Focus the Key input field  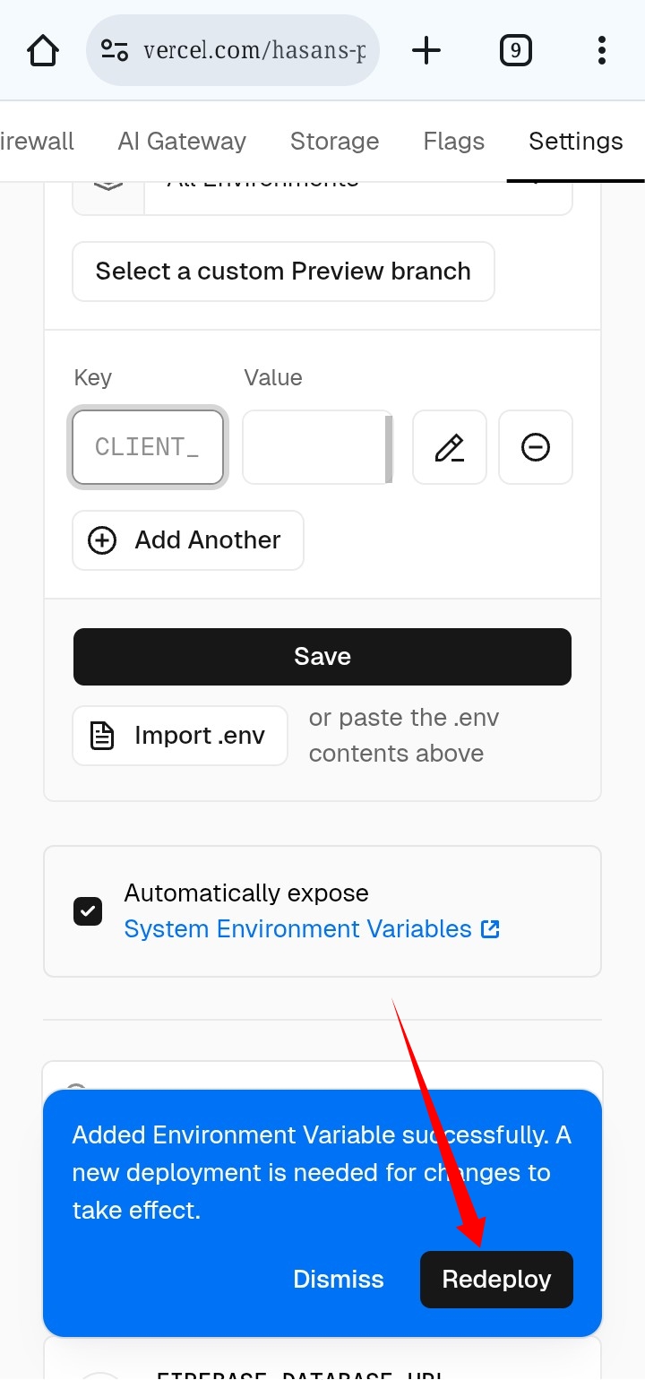coord(148,447)
